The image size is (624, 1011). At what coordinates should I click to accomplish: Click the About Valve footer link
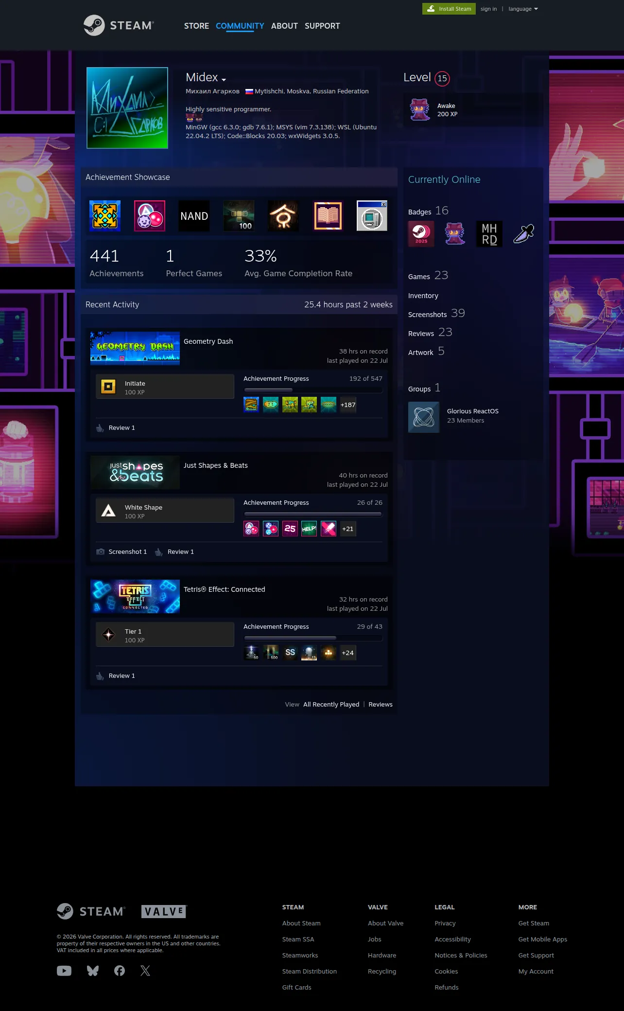[385, 923]
